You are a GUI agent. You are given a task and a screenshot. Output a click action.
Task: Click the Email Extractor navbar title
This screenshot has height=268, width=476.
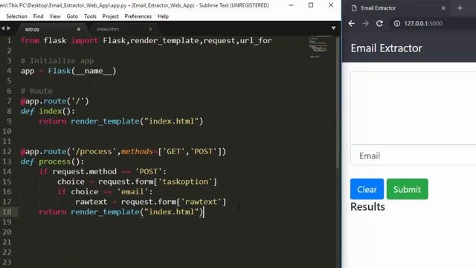(386, 48)
